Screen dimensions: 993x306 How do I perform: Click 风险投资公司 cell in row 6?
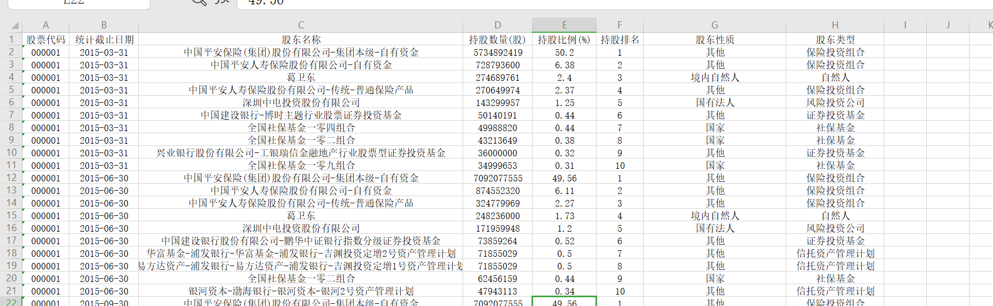tap(835, 103)
